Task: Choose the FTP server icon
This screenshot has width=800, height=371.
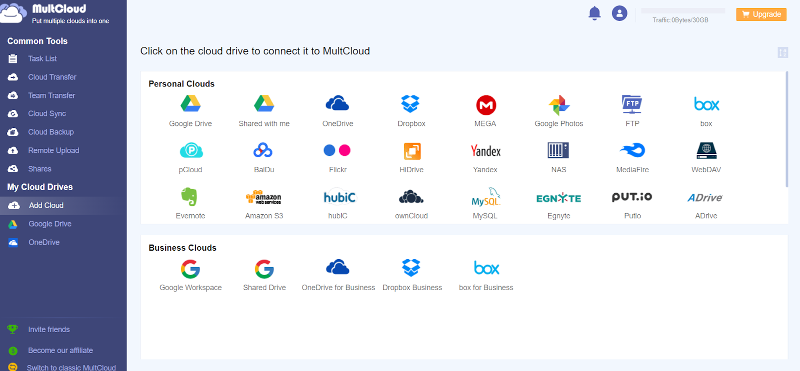Action: tap(632, 104)
